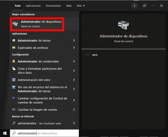Click Abrir in the preview pane

(95, 55)
